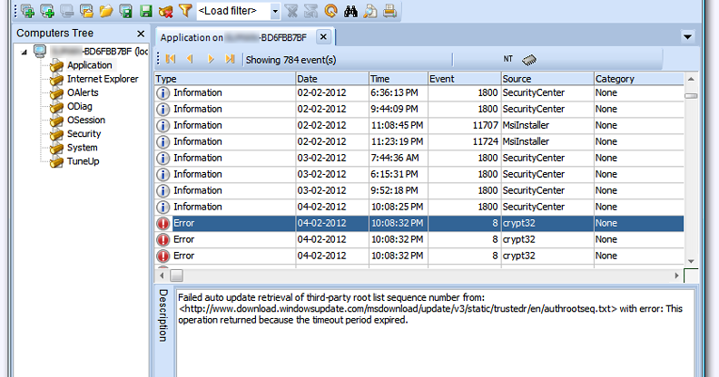The image size is (719, 377).
Task: Sort by the Source column header
Action: (548, 79)
